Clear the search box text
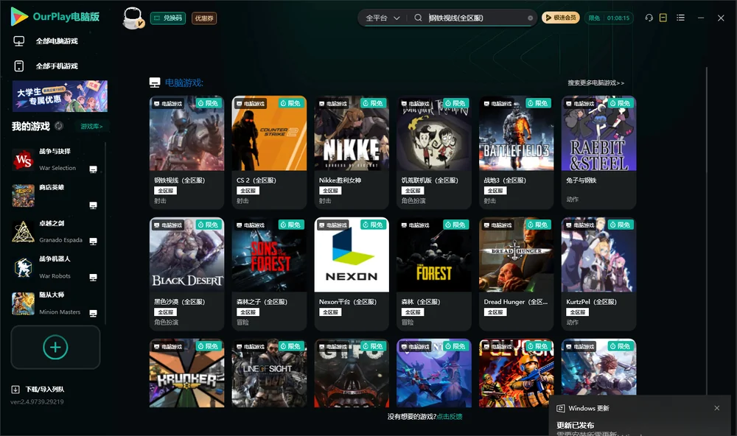 click(x=530, y=18)
